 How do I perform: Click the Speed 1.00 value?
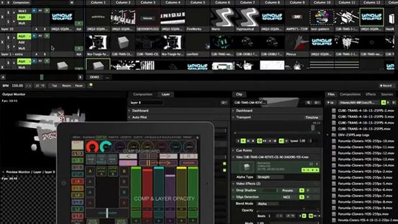click(x=302, y=141)
